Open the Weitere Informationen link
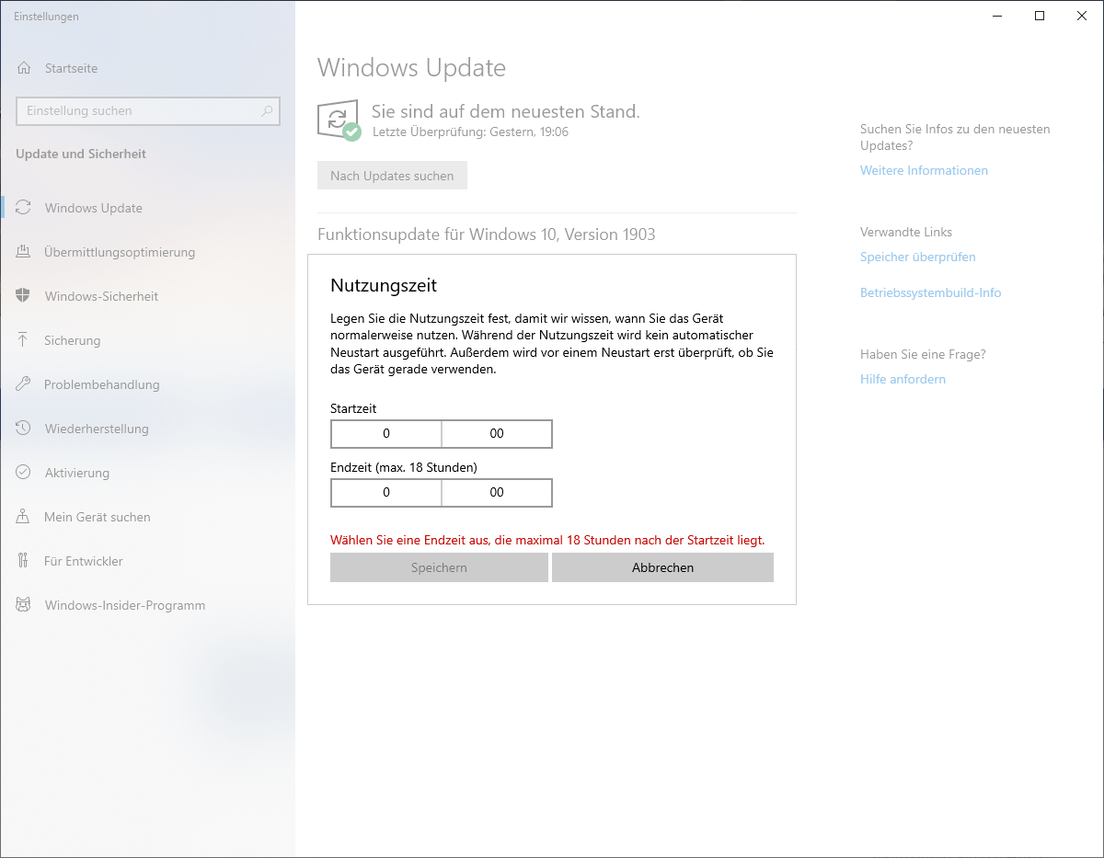This screenshot has width=1104, height=858. [x=924, y=170]
